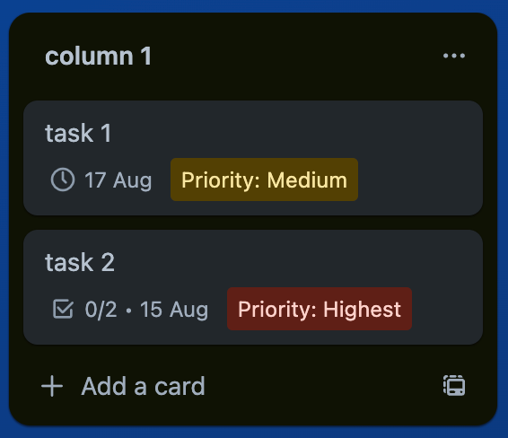Create a card from template icon
Image resolution: width=508 pixels, height=438 pixels.
[454, 386]
